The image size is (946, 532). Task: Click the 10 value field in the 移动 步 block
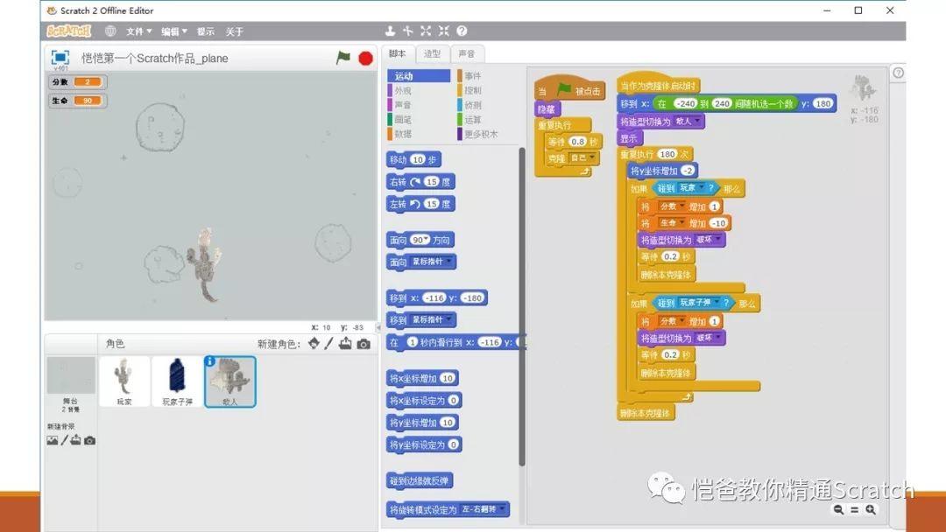click(x=418, y=159)
